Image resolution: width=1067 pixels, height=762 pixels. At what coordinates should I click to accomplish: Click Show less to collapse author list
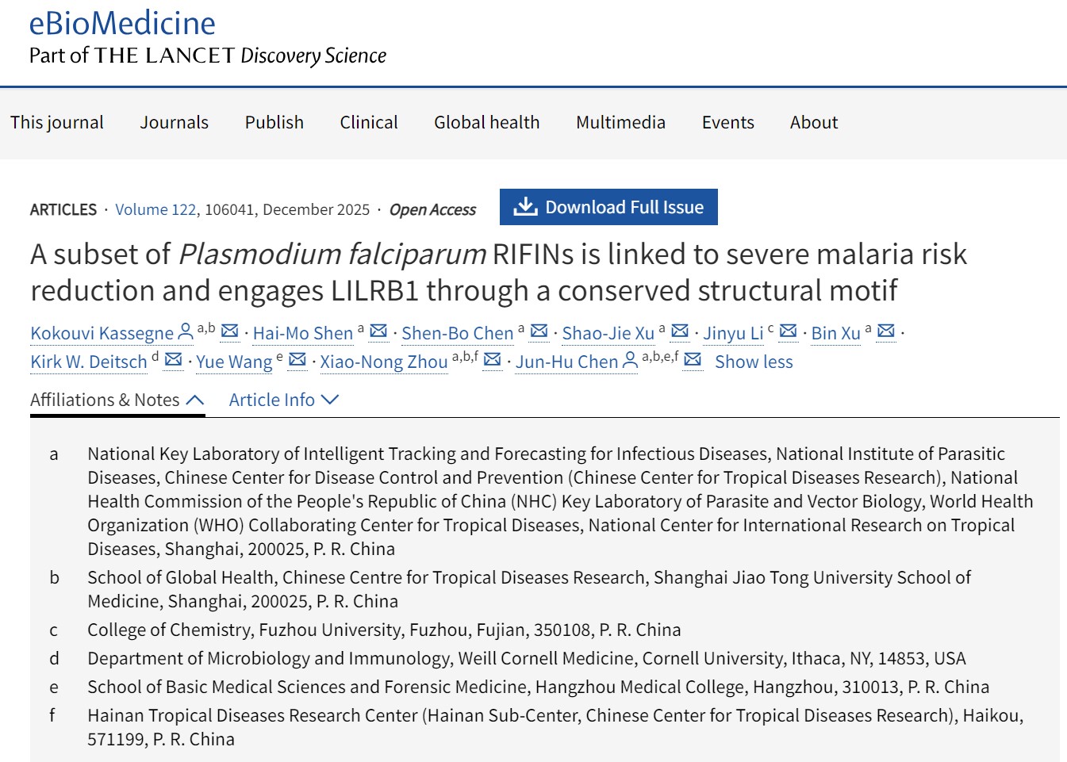754,362
